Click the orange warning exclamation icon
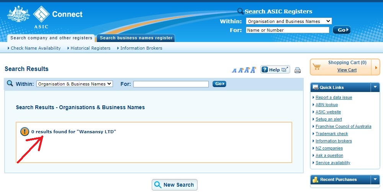Screen dimensions: 383x192 (25, 132)
